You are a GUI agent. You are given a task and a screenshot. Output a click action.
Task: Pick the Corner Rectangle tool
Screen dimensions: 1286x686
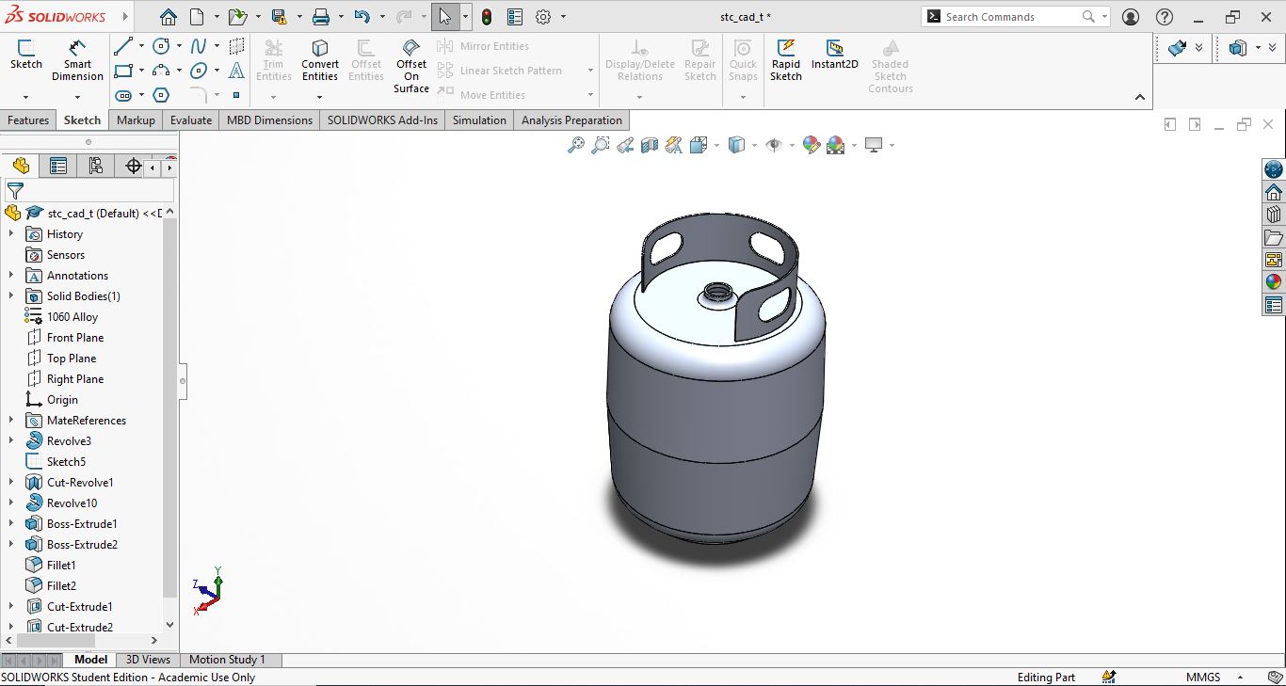coord(122,71)
